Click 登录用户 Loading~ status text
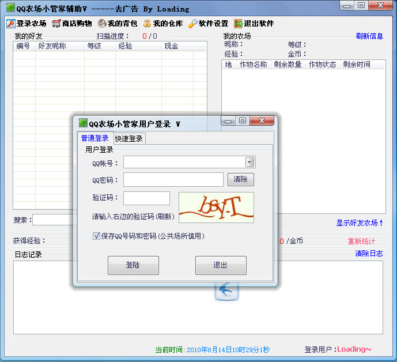This screenshot has height=362, width=397. point(338,349)
